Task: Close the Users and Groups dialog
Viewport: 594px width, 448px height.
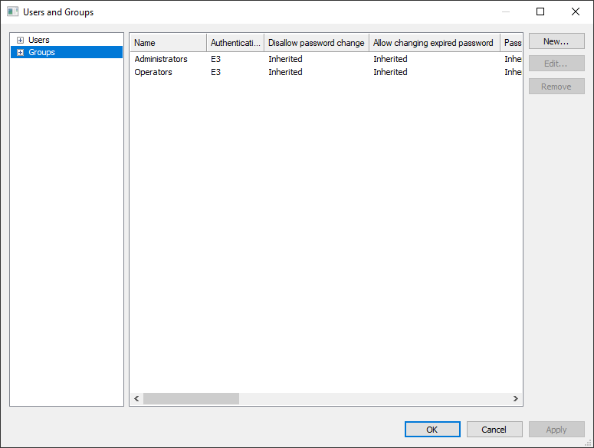Action: pyautogui.click(x=576, y=12)
